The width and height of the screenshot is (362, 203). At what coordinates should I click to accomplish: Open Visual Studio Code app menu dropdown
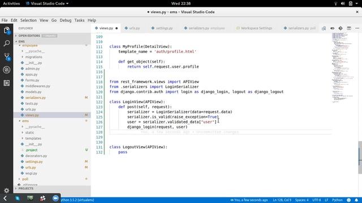pos(47,3)
